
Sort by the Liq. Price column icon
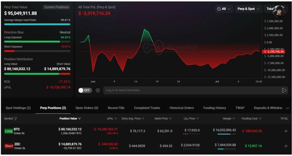click(x=198, y=119)
